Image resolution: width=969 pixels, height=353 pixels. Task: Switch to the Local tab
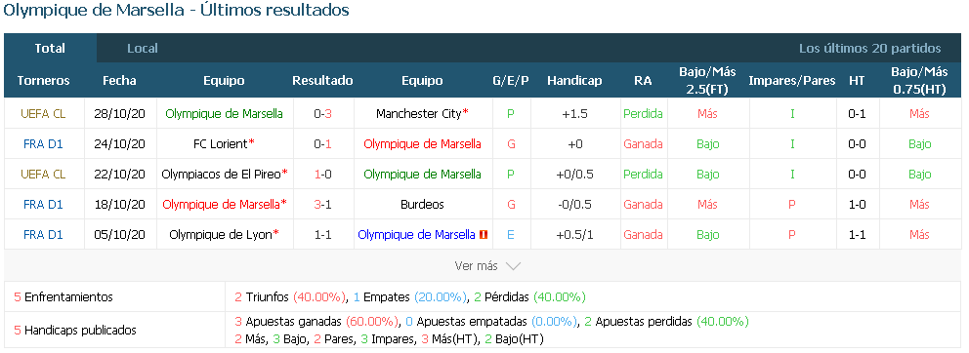(x=143, y=48)
